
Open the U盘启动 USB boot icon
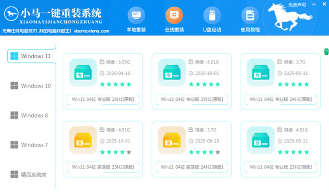(x=212, y=15)
